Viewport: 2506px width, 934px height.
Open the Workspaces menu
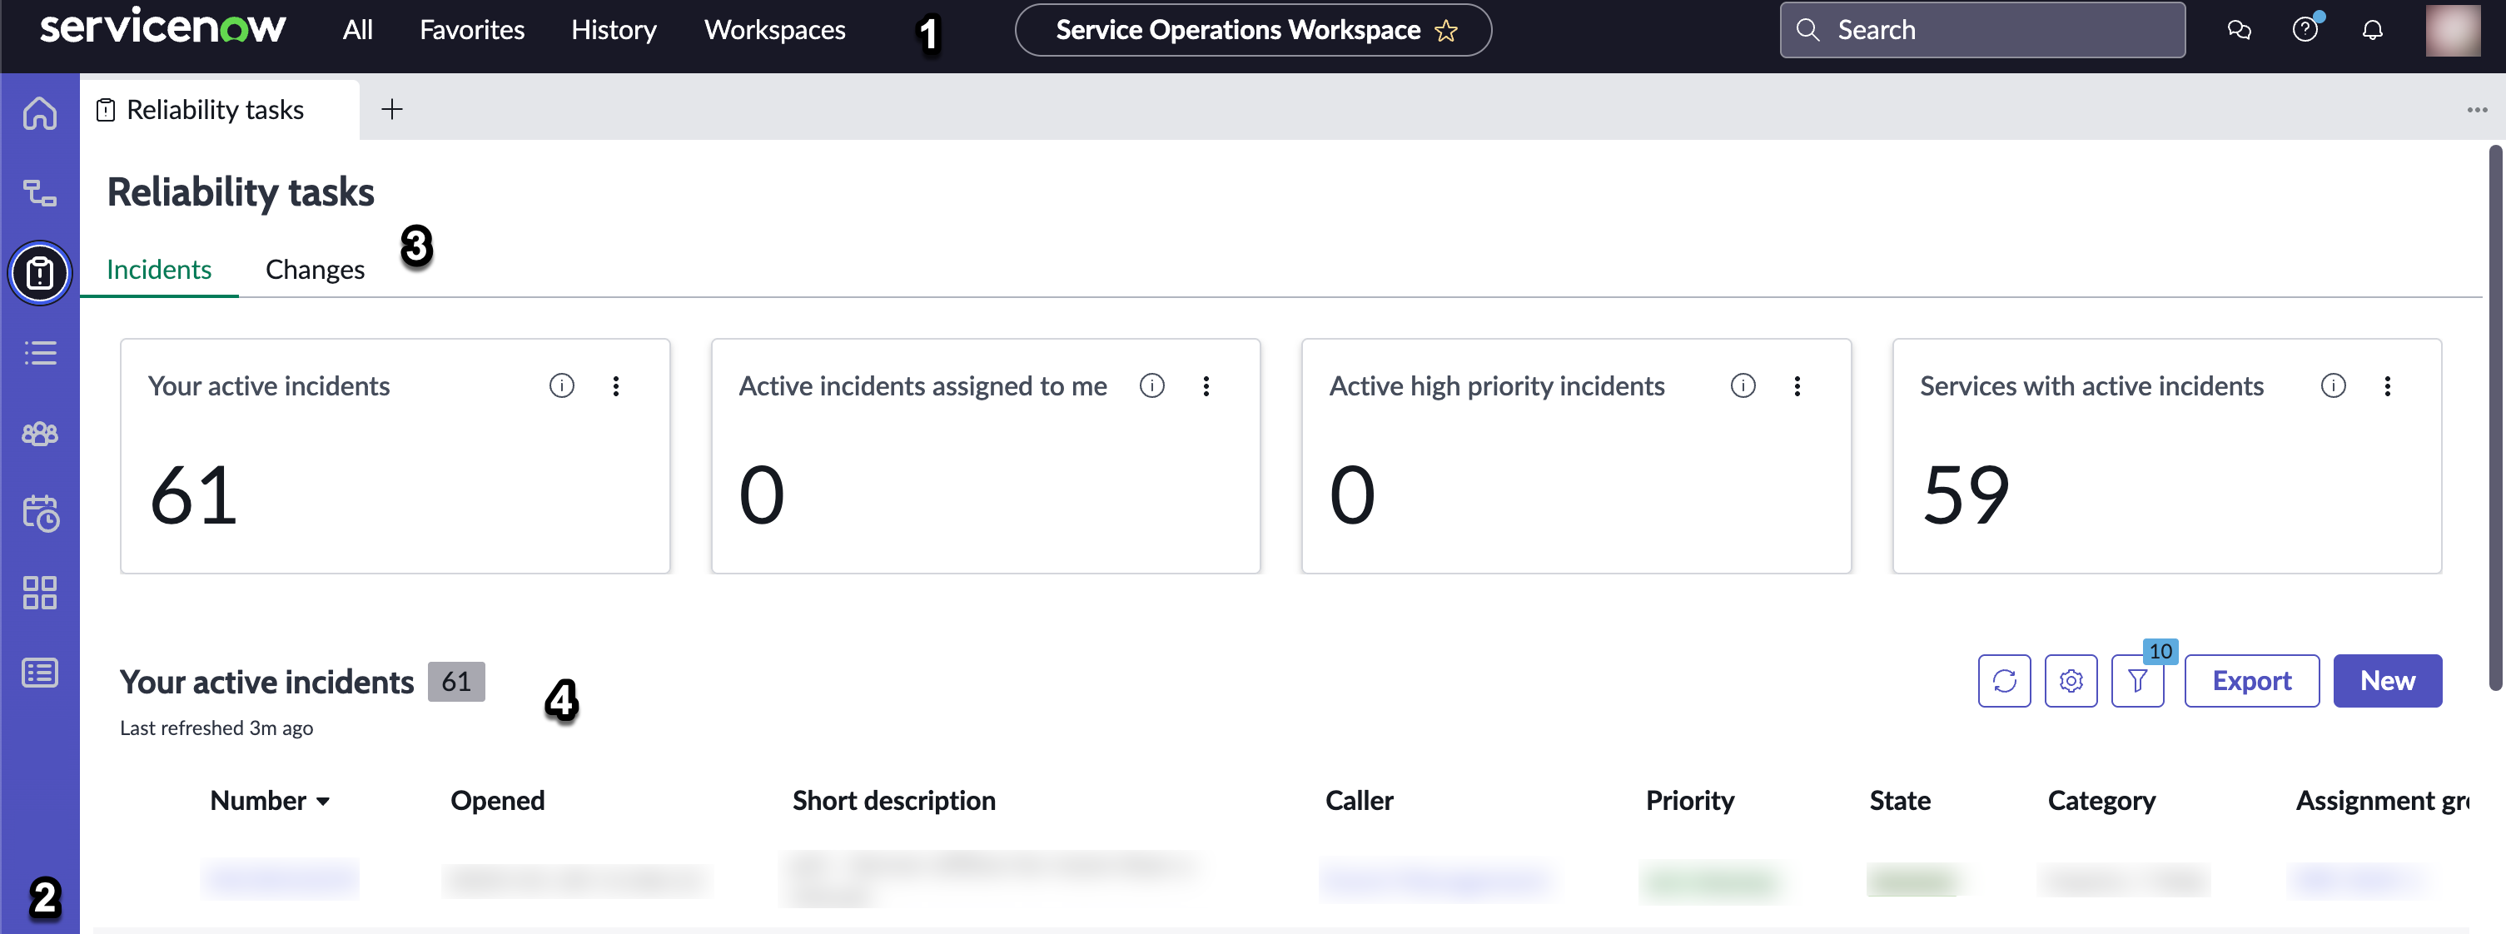[x=774, y=30]
